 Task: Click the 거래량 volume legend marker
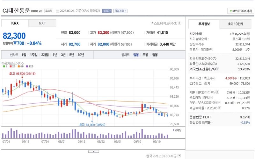coord(174,130)
